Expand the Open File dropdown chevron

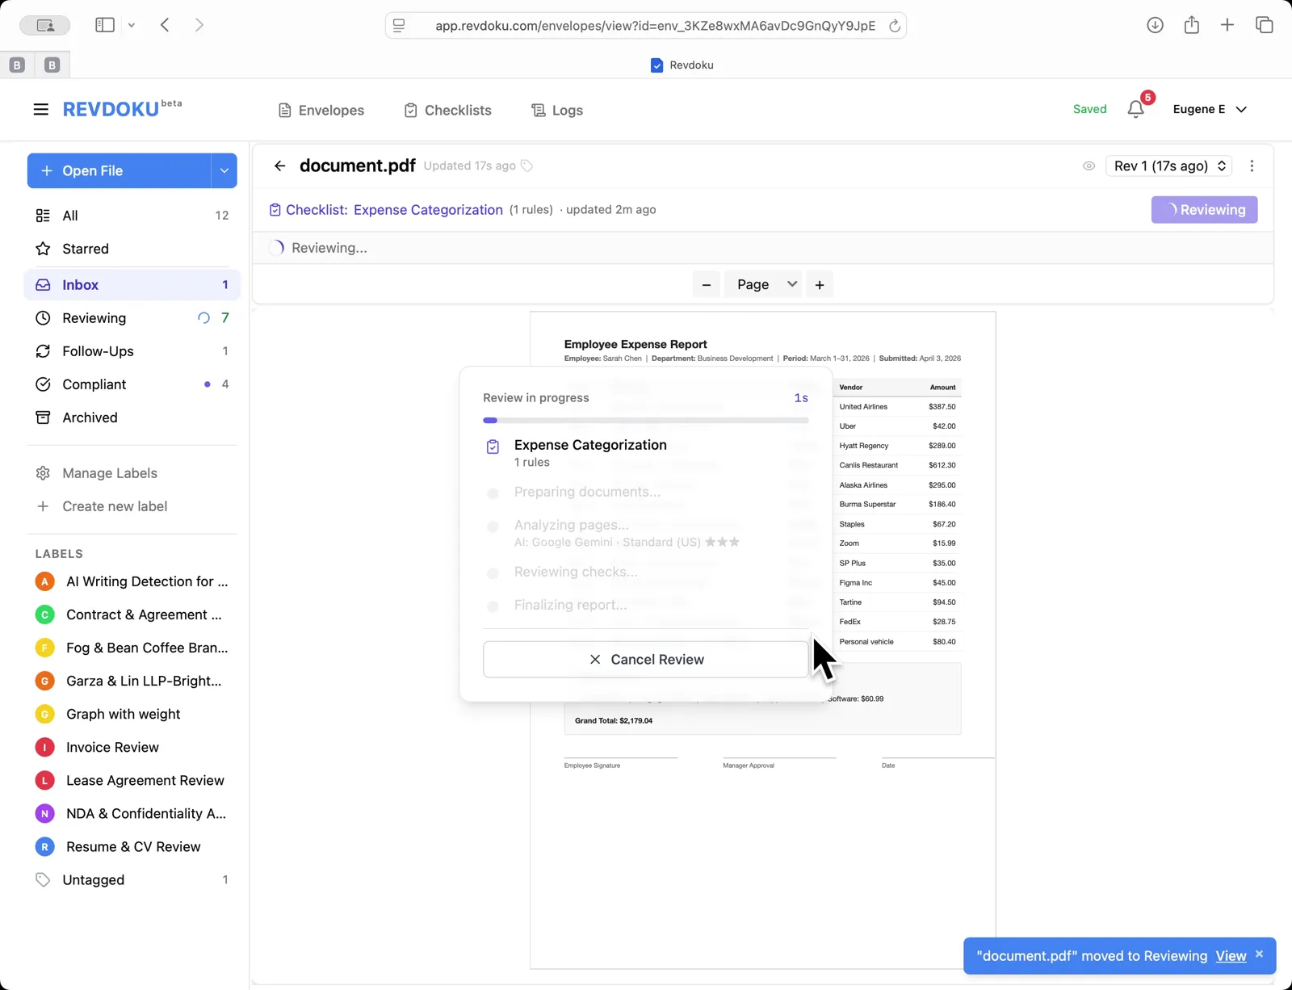[224, 170]
